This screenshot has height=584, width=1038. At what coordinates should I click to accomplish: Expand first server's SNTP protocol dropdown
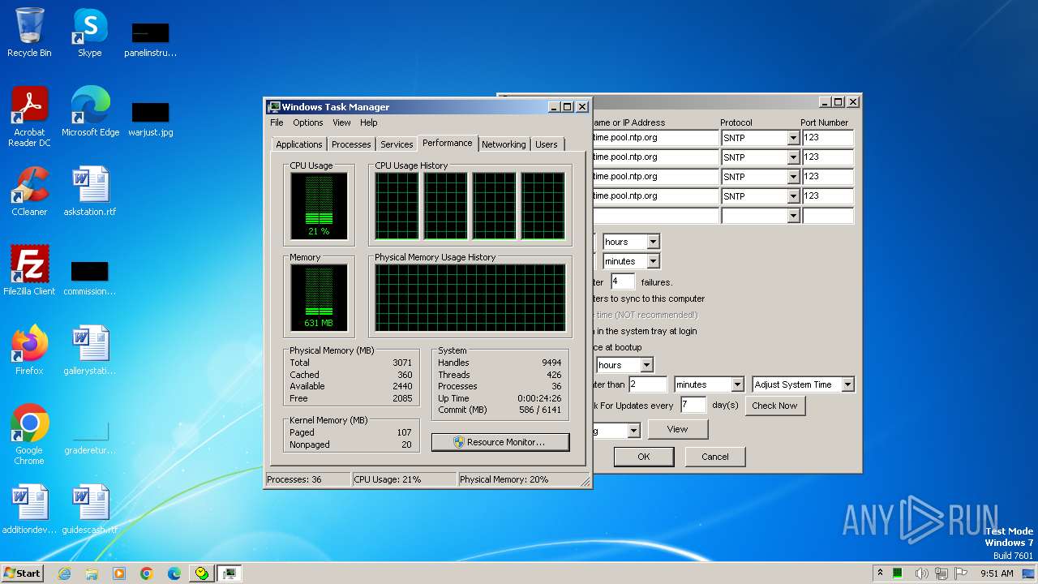click(x=793, y=138)
